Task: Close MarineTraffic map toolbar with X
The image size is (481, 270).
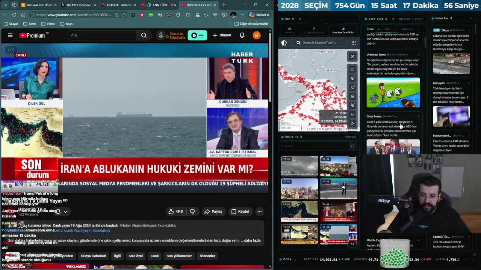Action: pyautogui.click(x=352, y=56)
